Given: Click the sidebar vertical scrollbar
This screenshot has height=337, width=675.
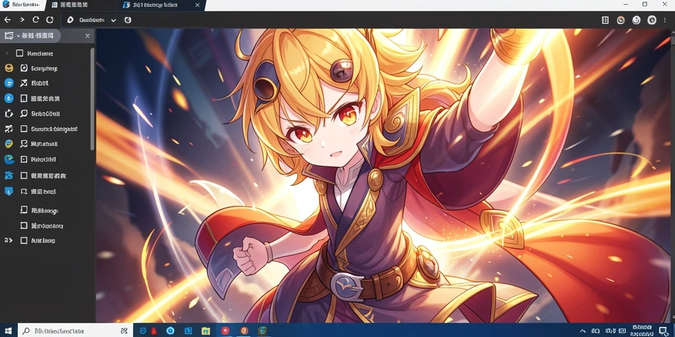Looking at the screenshot, I should click(92, 99).
